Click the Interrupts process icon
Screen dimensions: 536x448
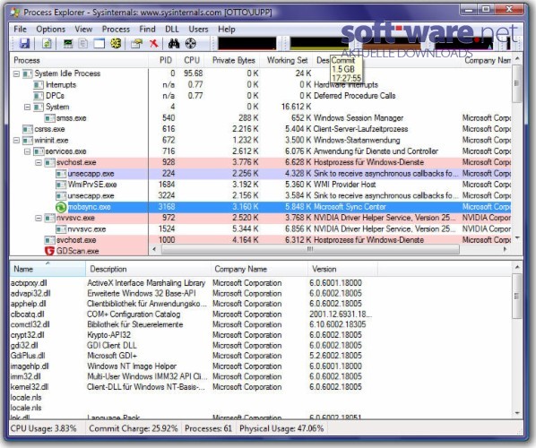pyautogui.click(x=39, y=85)
